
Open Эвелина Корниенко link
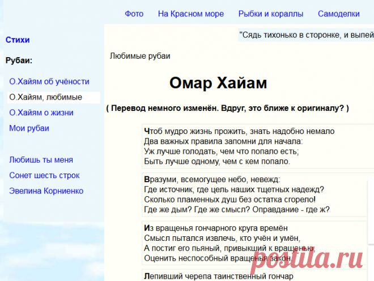pyautogui.click(x=46, y=191)
